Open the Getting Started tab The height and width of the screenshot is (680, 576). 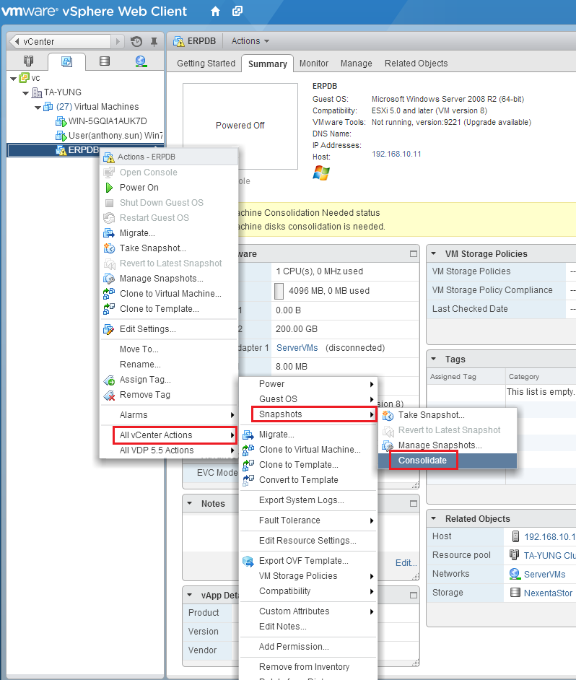[206, 64]
